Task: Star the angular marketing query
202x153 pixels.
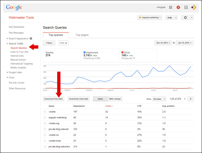Action: tap(45, 117)
